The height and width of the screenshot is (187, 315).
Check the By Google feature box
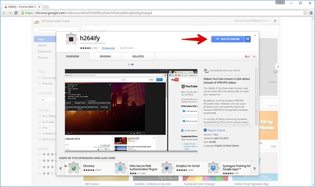click(x=40, y=122)
